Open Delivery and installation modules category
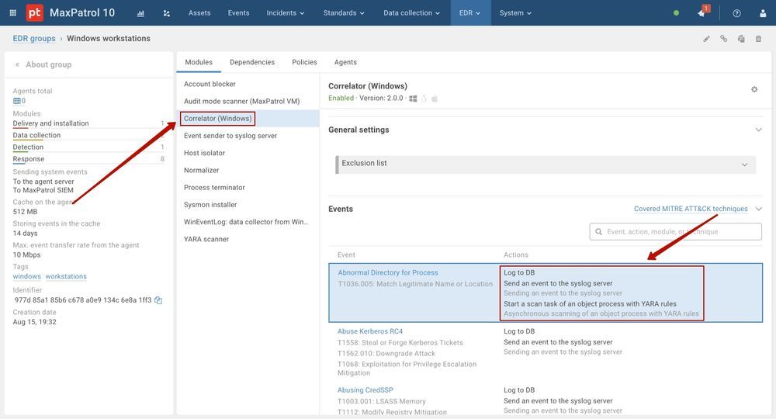The width and height of the screenshot is (776, 419). pos(51,123)
